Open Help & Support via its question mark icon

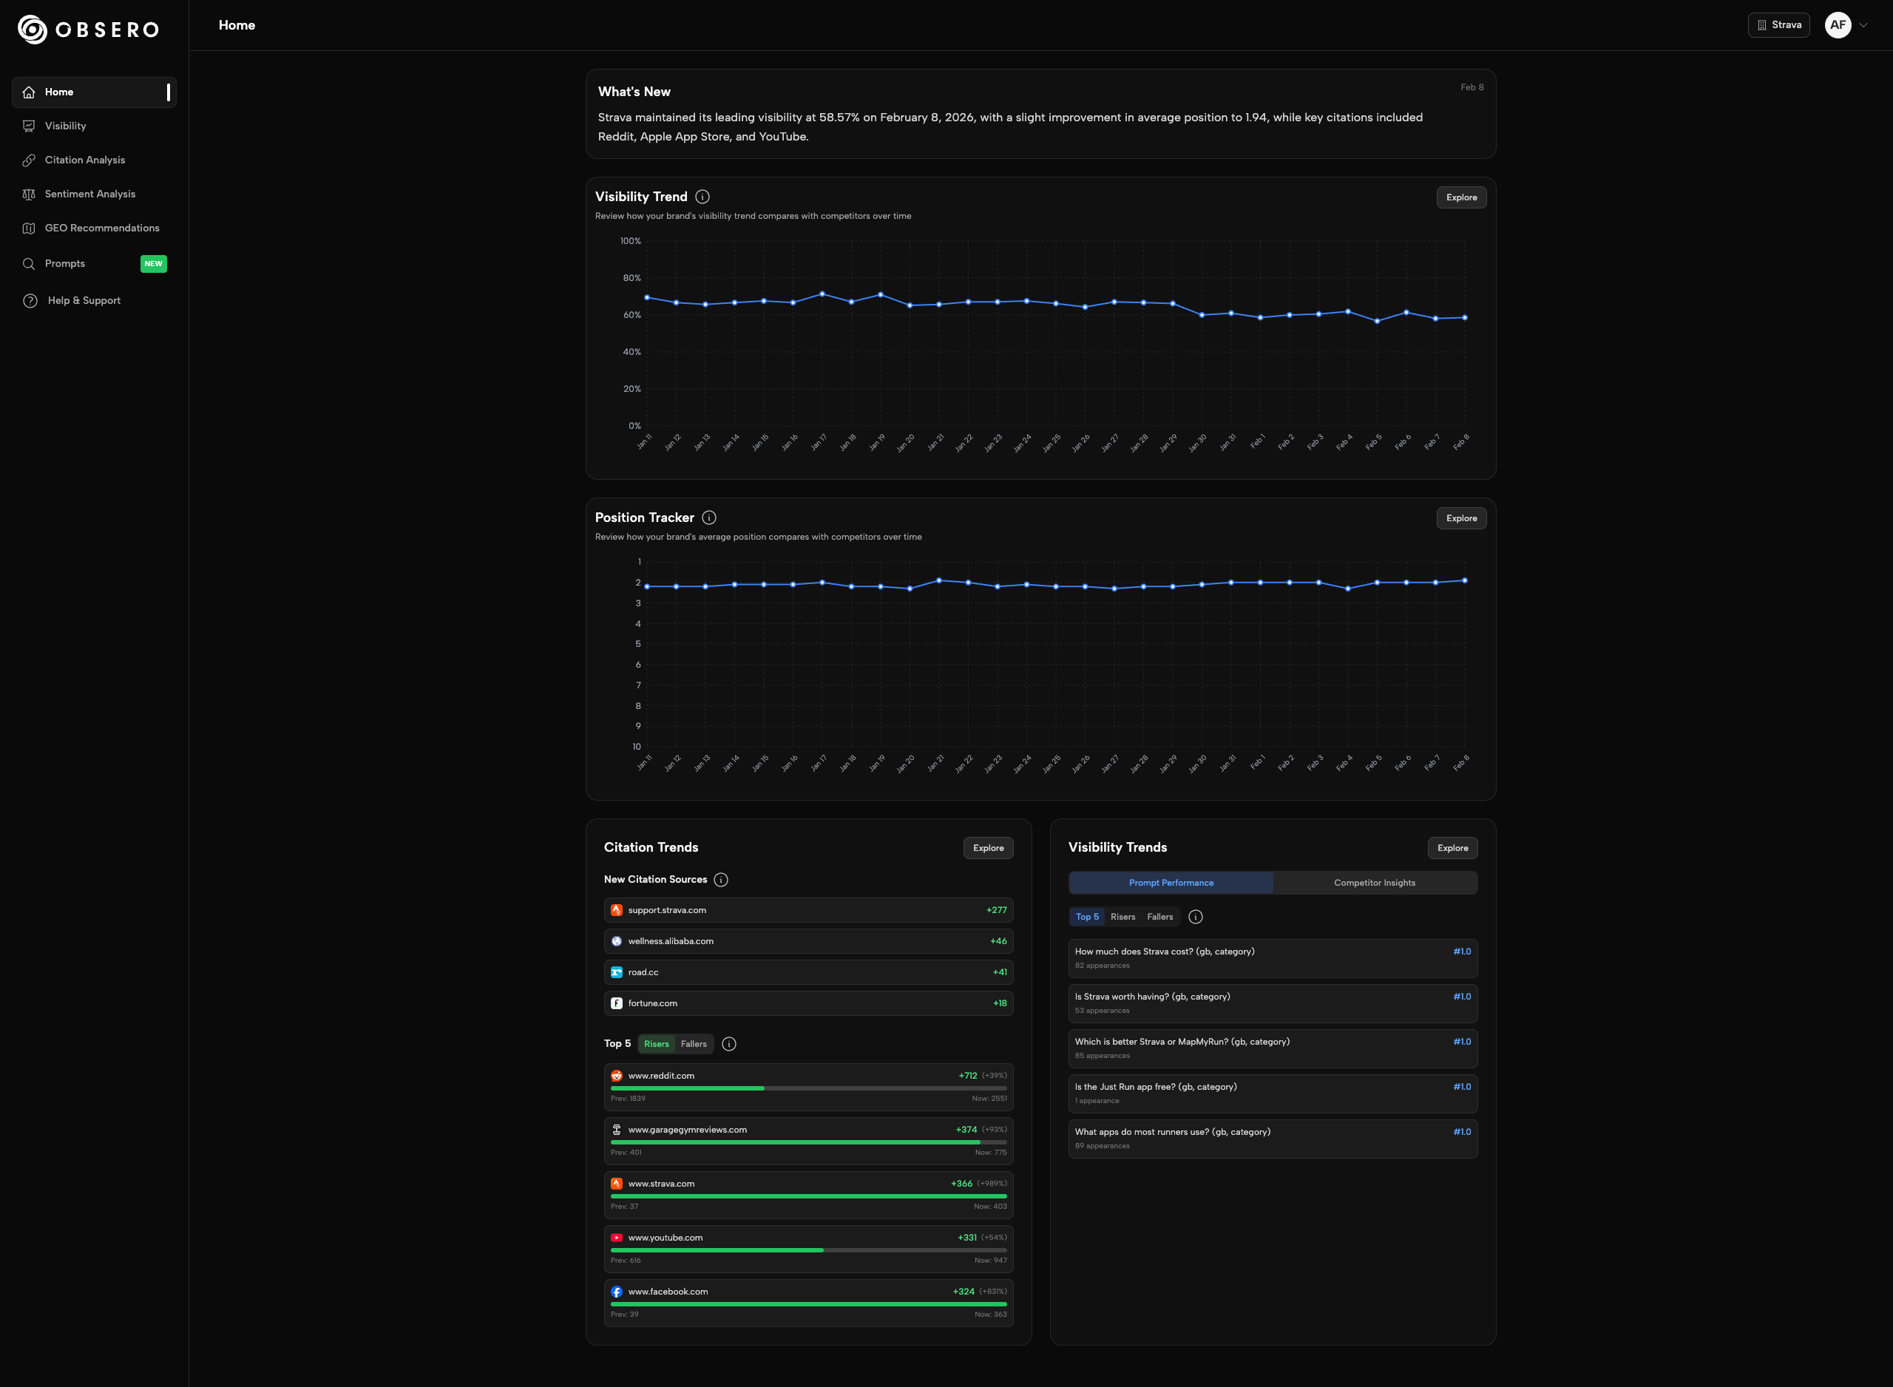30,301
